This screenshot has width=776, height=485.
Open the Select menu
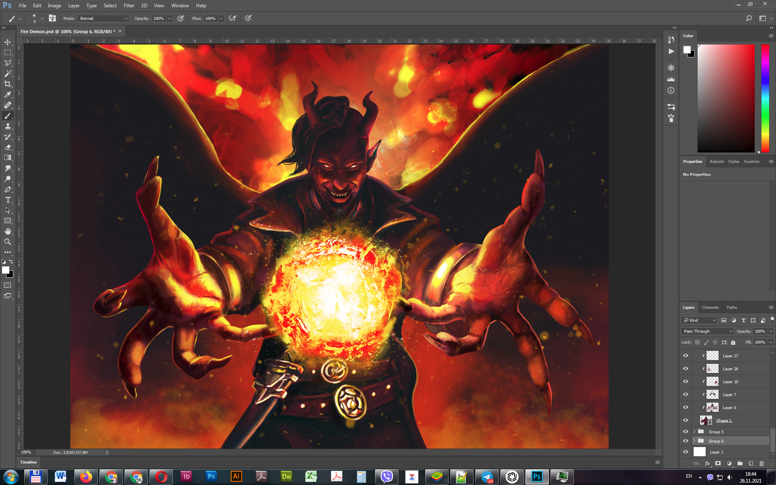(x=110, y=6)
